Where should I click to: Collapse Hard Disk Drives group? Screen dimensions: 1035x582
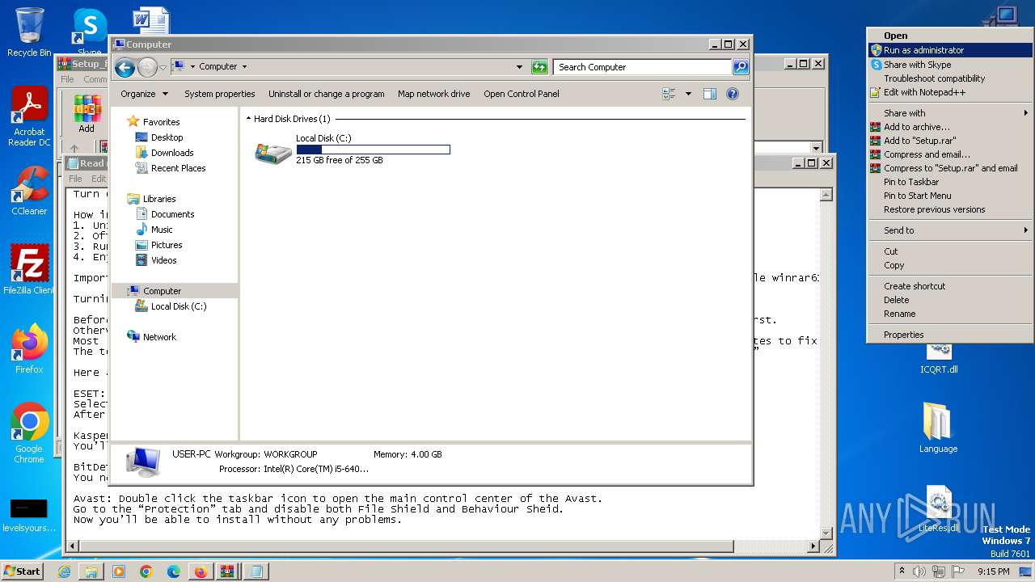(x=248, y=119)
